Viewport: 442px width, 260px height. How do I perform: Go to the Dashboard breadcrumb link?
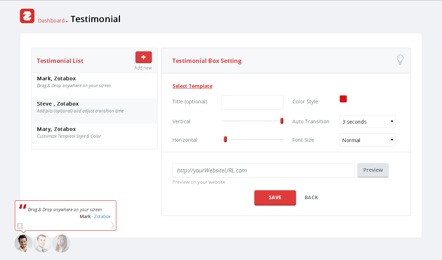click(51, 21)
